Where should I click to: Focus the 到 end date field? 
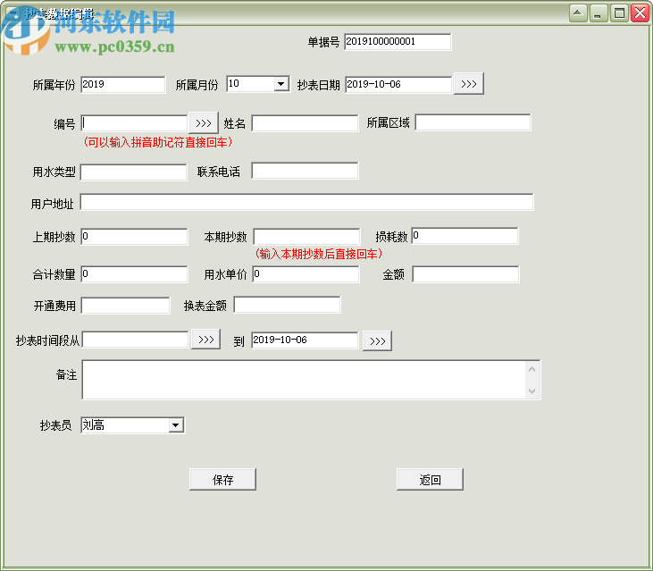click(305, 340)
